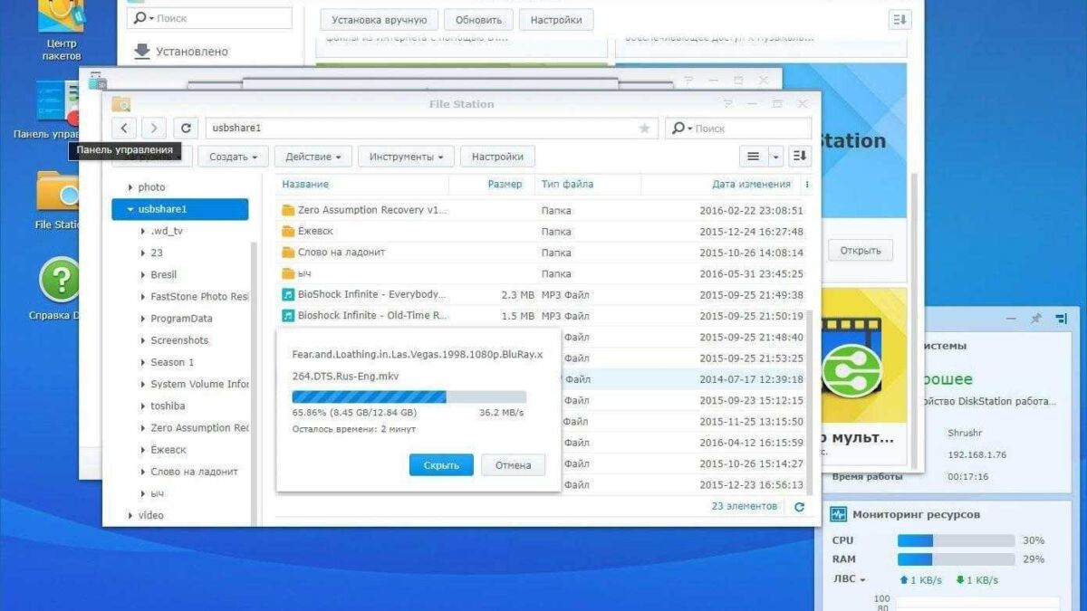Go forward with File Station's forward arrow
This screenshot has height=611, width=1087.
click(154, 129)
